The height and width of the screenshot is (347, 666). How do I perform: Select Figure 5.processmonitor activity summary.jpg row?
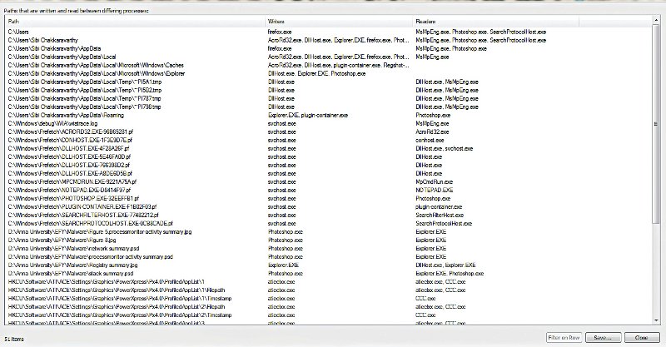click(328, 232)
